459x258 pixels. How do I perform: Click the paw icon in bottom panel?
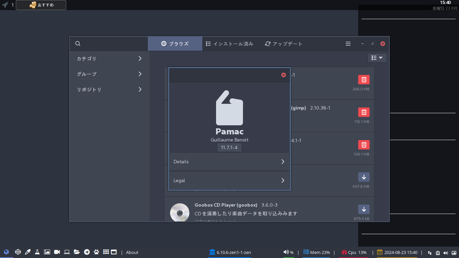(x=96, y=252)
